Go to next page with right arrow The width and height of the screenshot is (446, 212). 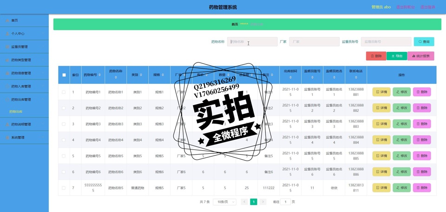(x=263, y=202)
